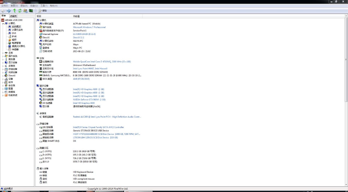Open 超频 overclock page from the tree
Image resolution: width=348 pixels, height=192 pixels.
tap(14, 40)
